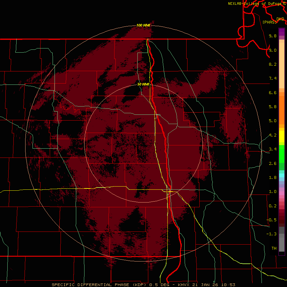Click the 2.6 value on color scale
Screen dimensions: 287x287
tap(273, 164)
